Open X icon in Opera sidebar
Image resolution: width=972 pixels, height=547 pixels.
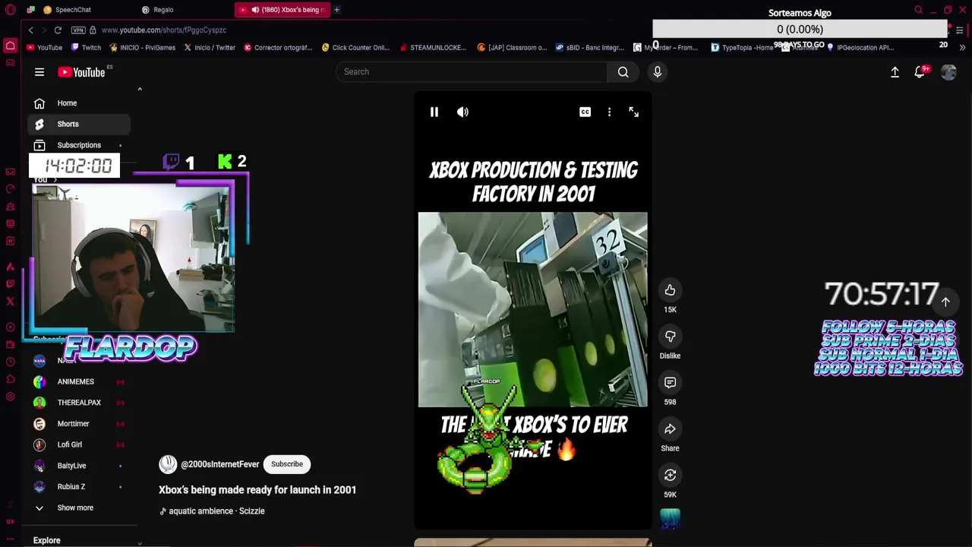point(10,302)
